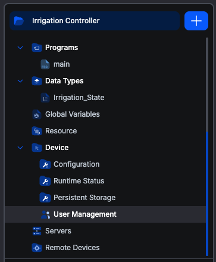Select the Data Types label

point(64,81)
